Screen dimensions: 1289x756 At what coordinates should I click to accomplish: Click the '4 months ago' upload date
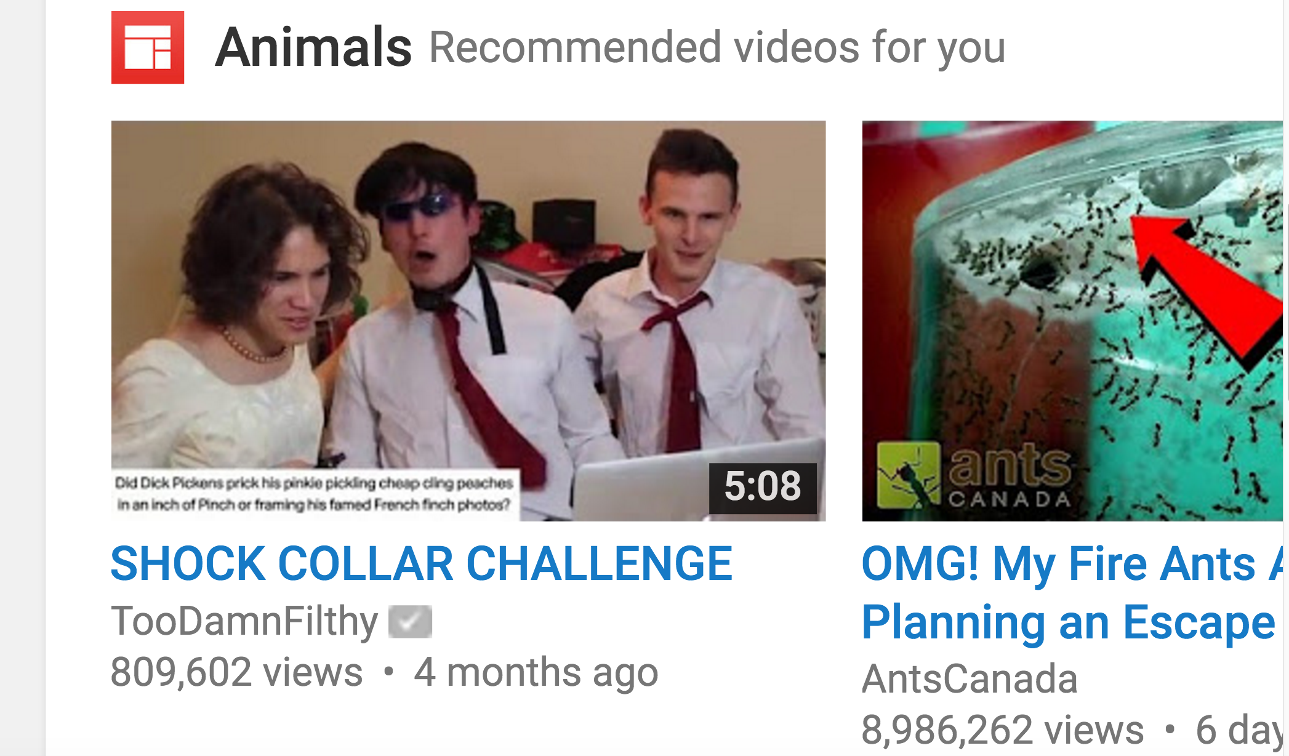(x=536, y=672)
